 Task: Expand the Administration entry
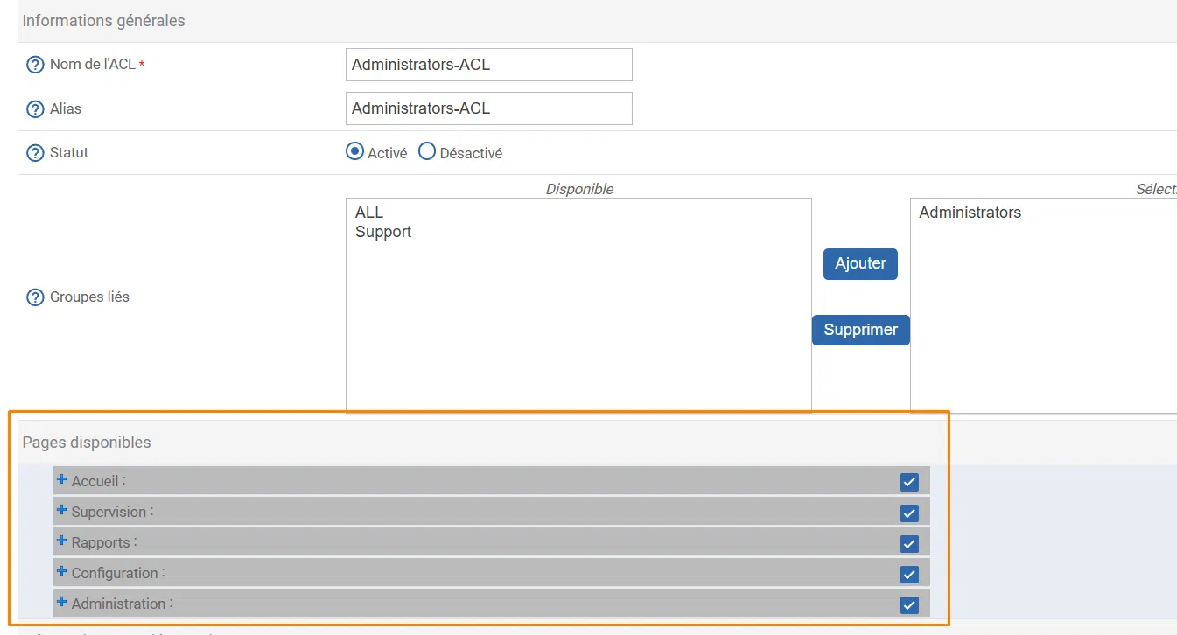point(60,603)
